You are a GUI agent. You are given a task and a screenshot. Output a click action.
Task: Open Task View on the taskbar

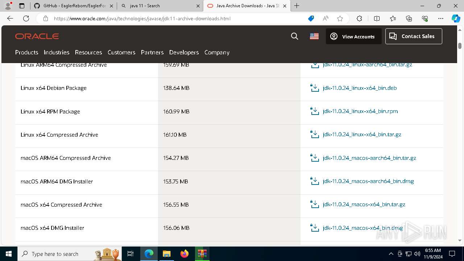[130, 254]
